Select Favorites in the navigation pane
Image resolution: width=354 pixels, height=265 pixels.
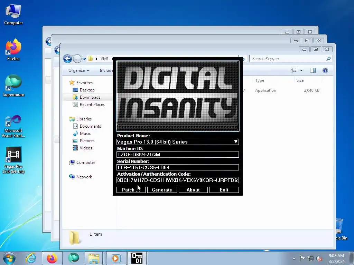click(x=84, y=83)
